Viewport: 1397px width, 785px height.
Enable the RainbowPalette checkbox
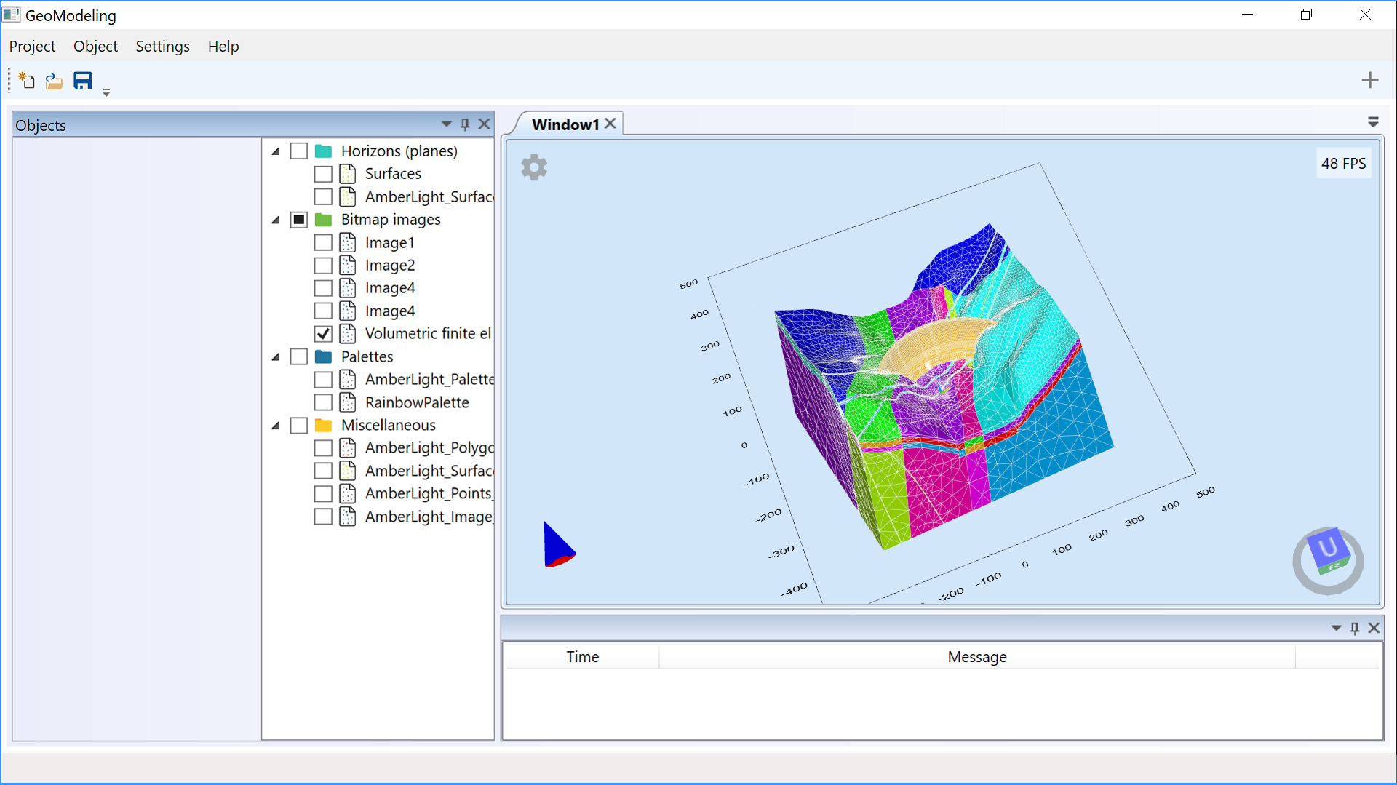tap(323, 402)
